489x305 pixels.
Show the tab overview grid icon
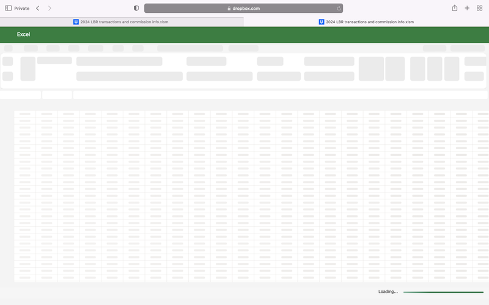[480, 8]
